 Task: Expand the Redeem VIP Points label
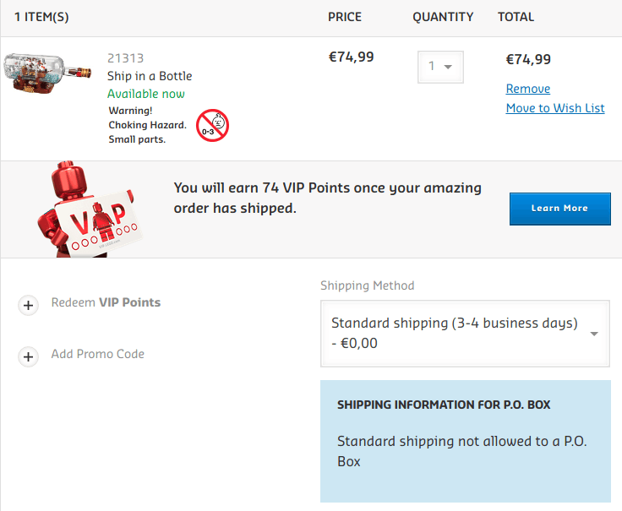(x=106, y=302)
